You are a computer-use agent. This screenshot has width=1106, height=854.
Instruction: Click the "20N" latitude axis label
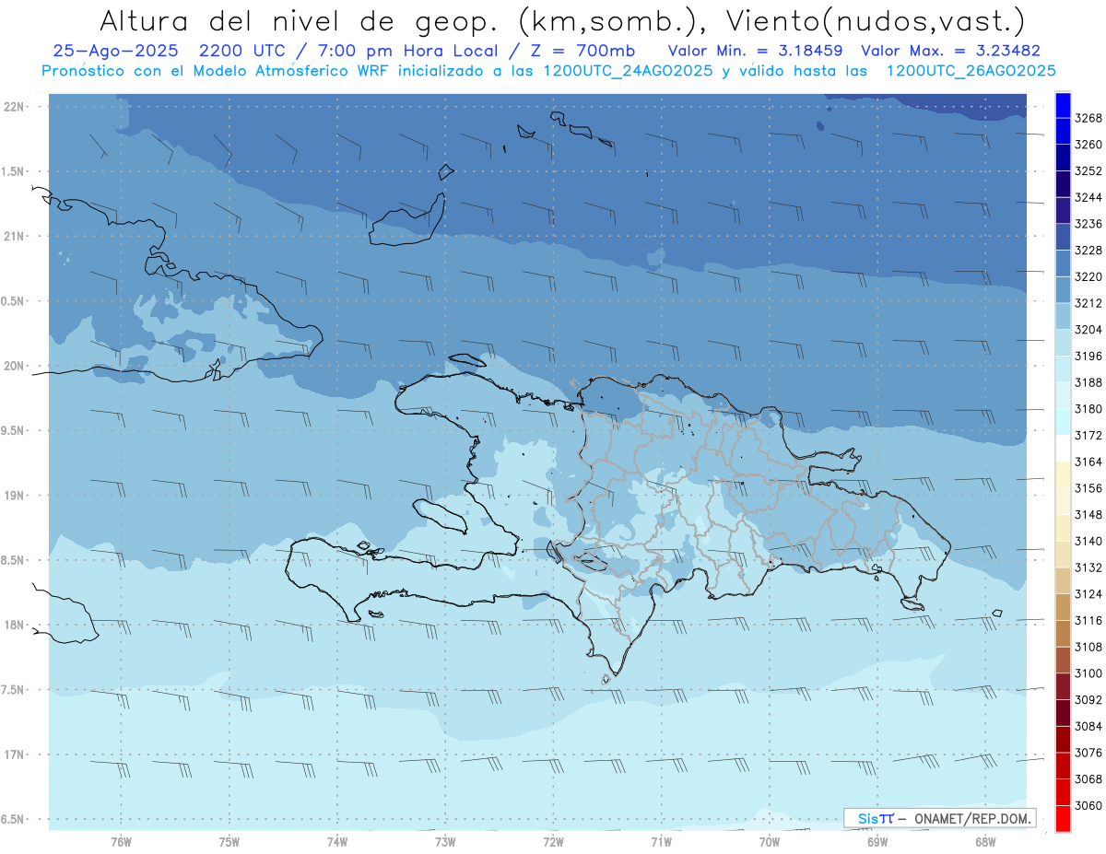click(x=16, y=366)
